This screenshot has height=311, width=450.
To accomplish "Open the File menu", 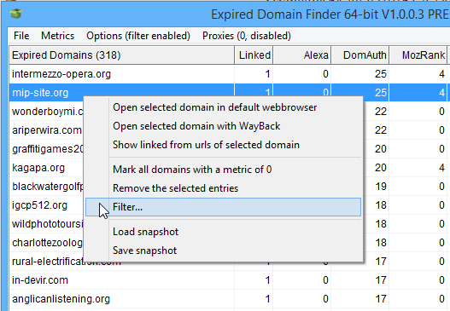I will pyautogui.click(x=21, y=36).
